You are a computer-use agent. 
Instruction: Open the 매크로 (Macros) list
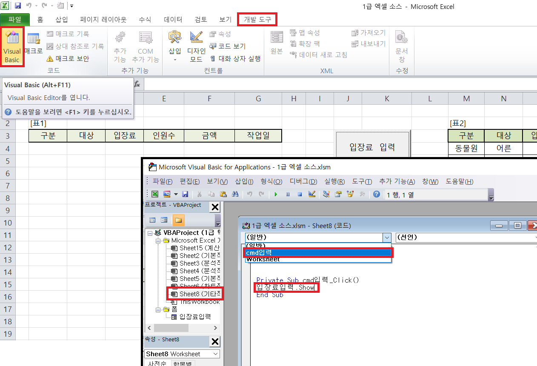[x=33, y=44]
